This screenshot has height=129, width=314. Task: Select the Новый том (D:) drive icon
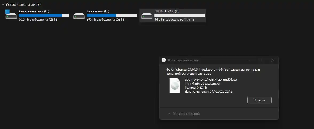(79, 16)
